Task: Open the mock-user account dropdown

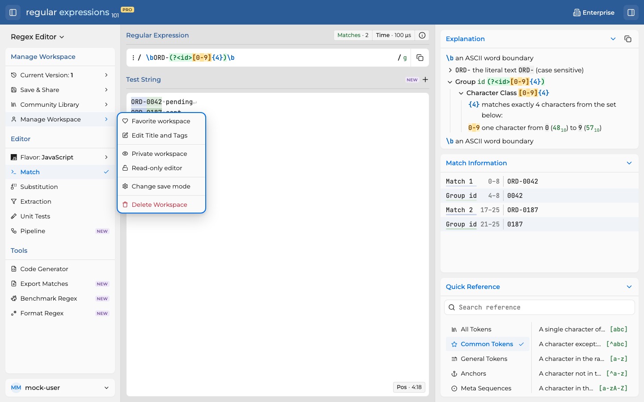Action: point(60,388)
